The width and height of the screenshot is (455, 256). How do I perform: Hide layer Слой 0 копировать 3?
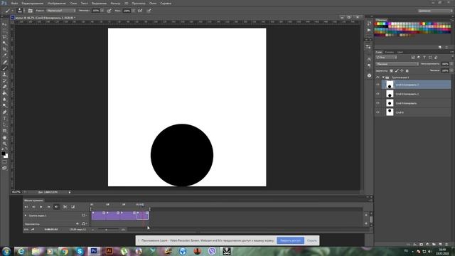click(x=378, y=85)
